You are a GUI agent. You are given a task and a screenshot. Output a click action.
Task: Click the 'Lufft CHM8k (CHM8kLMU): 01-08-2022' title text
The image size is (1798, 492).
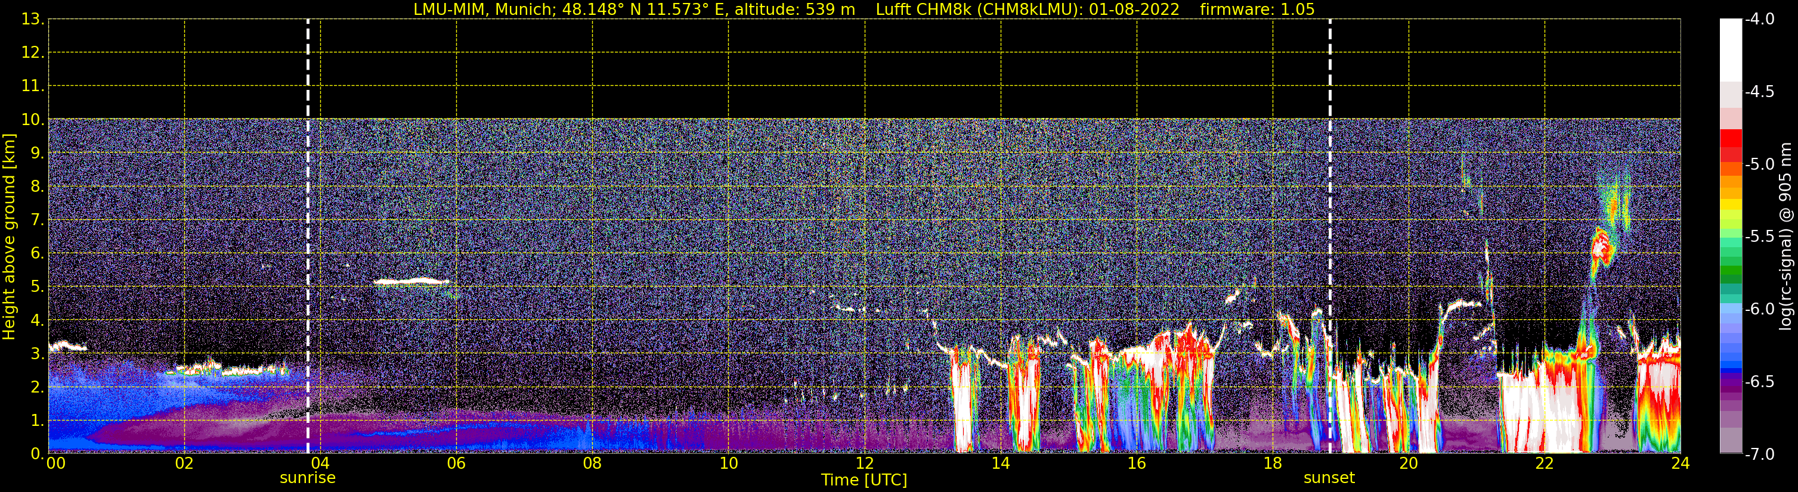coord(1028,10)
